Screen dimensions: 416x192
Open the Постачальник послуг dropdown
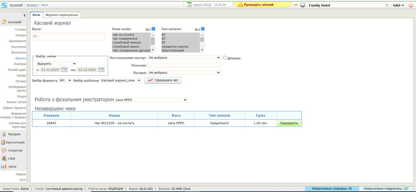(184, 58)
